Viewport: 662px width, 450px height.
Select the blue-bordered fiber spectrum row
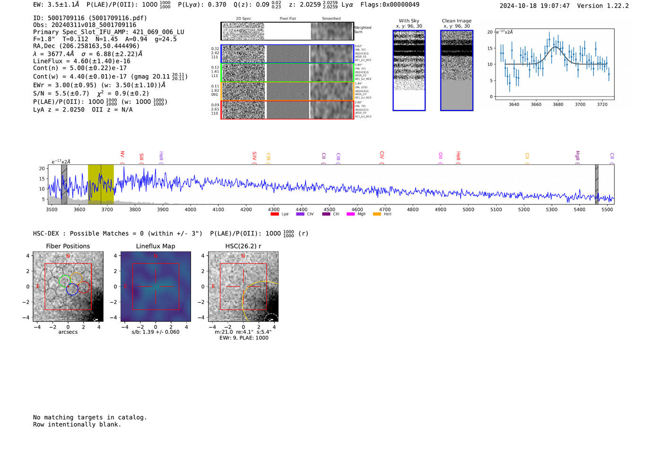(287, 54)
